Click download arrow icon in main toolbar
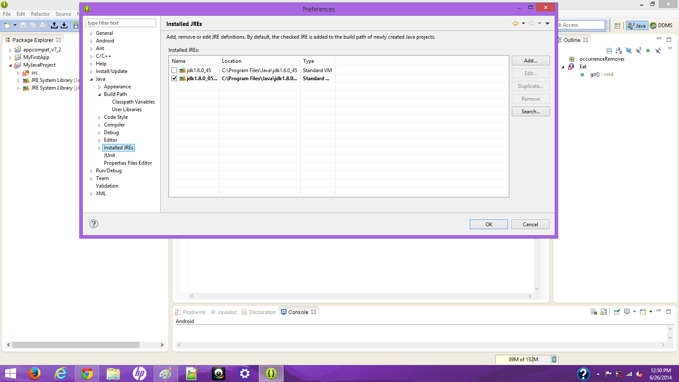 (x=64, y=25)
